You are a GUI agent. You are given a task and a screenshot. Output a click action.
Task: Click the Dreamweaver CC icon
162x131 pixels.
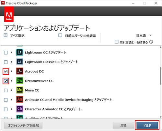[19, 81]
